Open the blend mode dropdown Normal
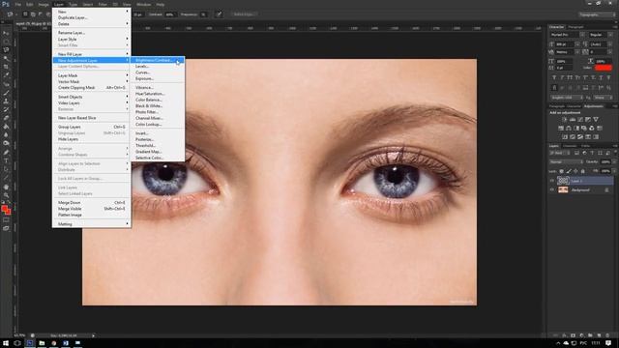 (x=566, y=161)
